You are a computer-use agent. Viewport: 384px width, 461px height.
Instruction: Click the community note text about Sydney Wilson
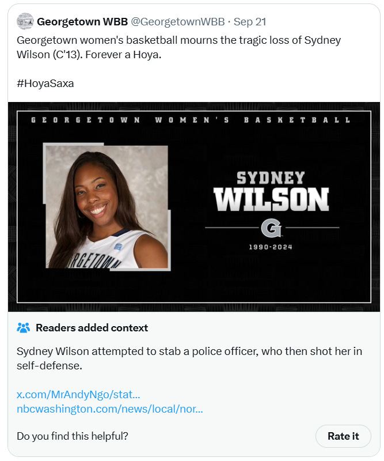pyautogui.click(x=189, y=358)
